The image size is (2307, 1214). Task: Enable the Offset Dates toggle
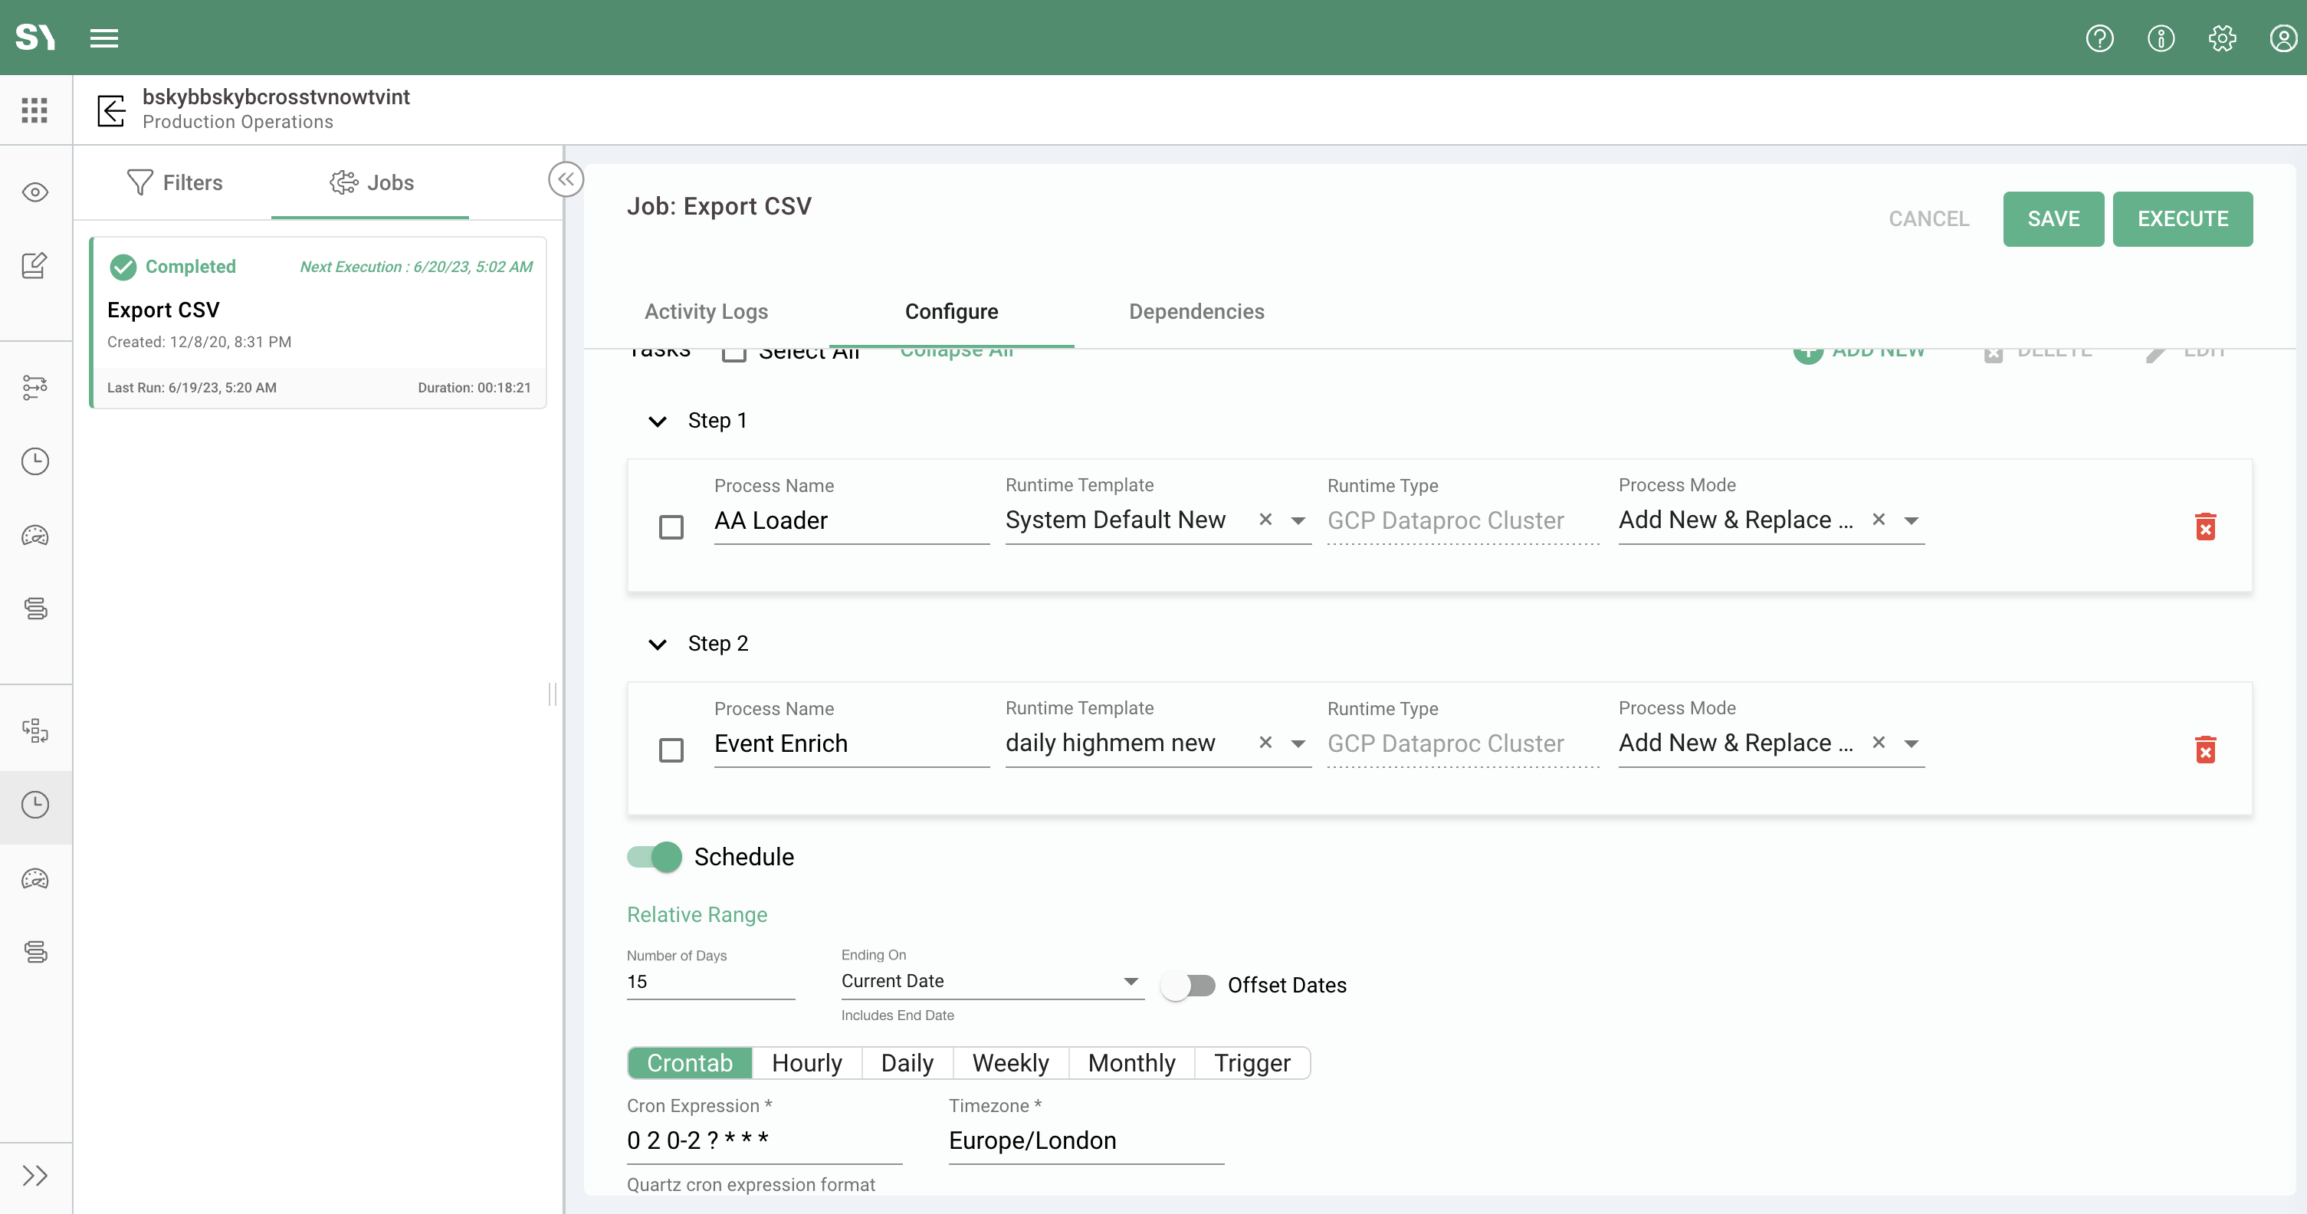pos(1187,985)
